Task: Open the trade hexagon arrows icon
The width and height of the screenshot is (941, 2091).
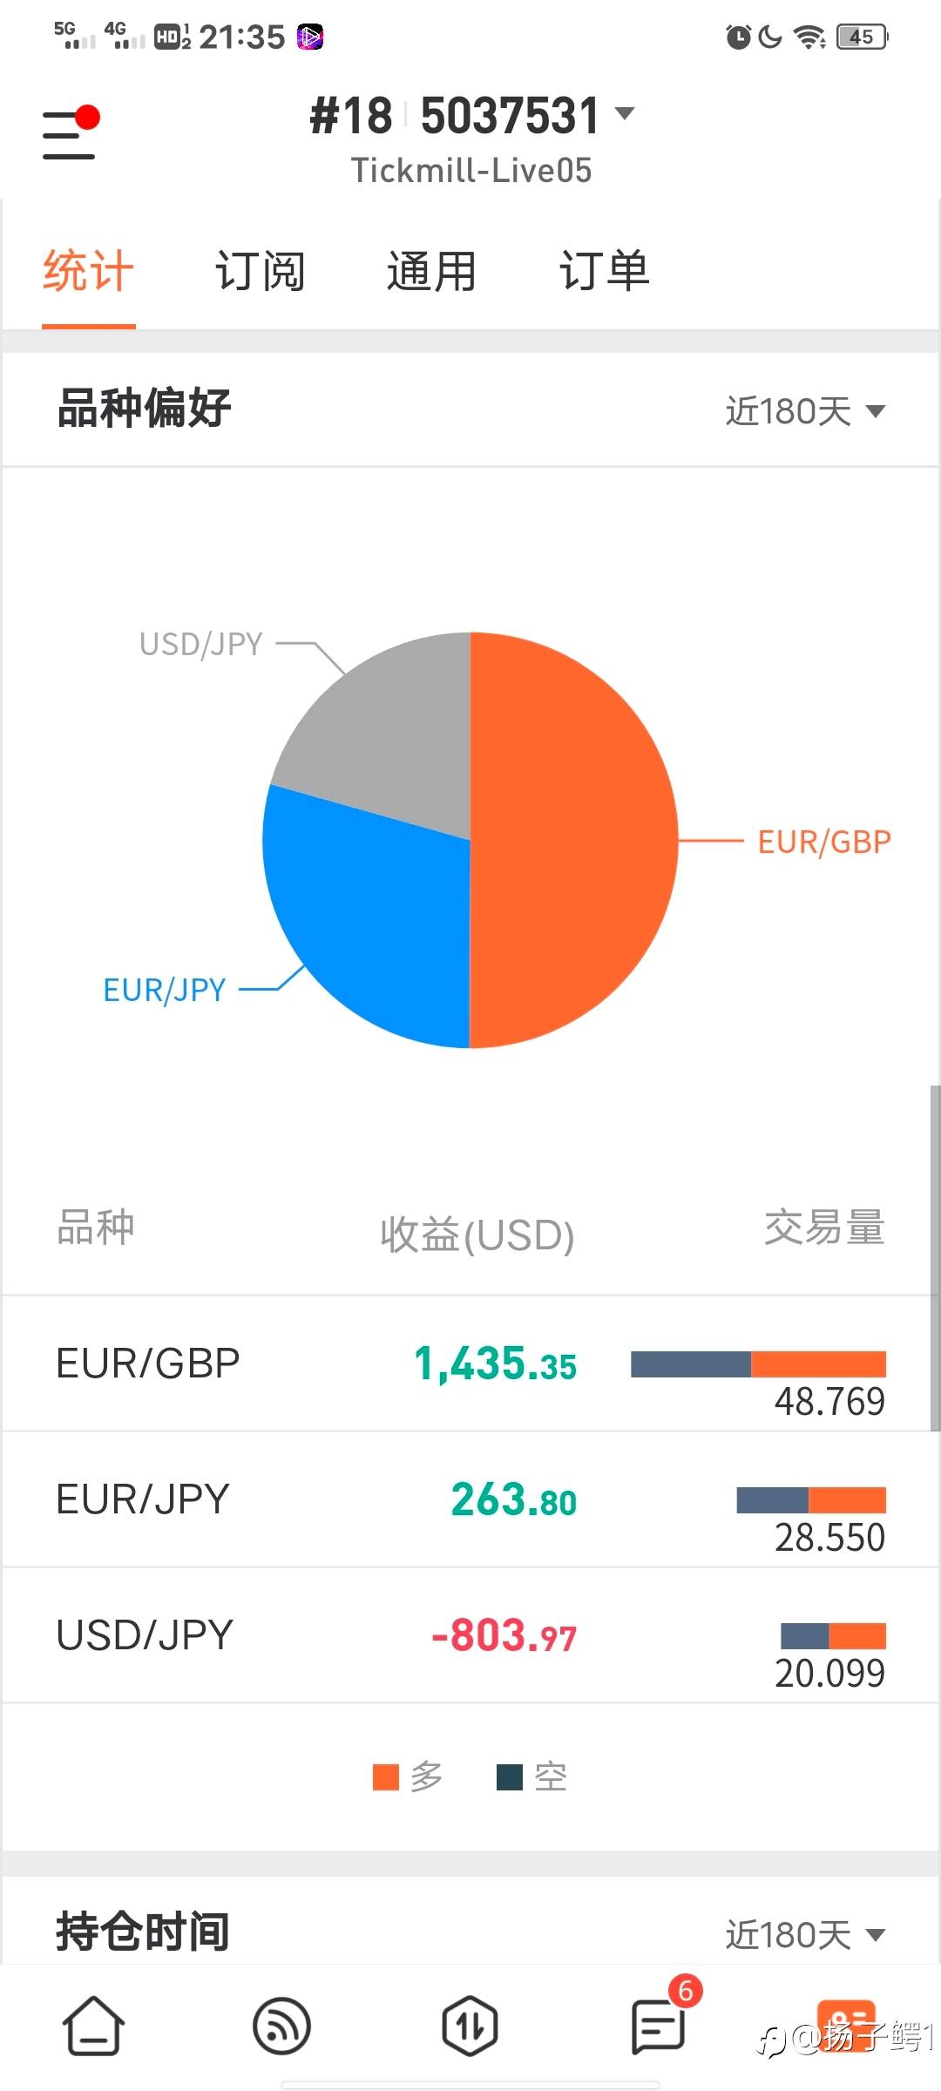Action: click(470, 2026)
